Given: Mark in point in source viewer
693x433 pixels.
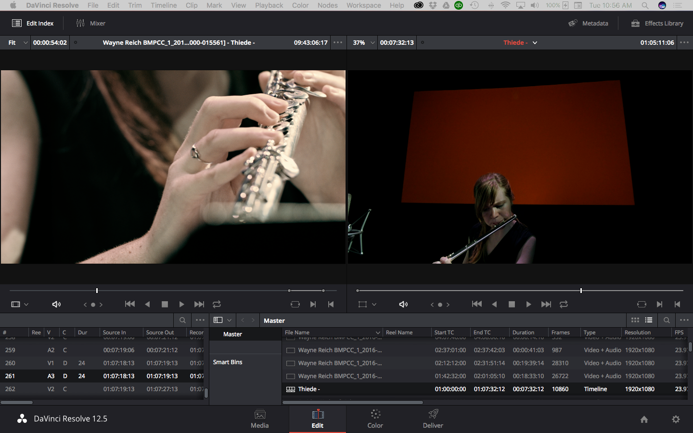Looking at the screenshot, I should click(313, 304).
